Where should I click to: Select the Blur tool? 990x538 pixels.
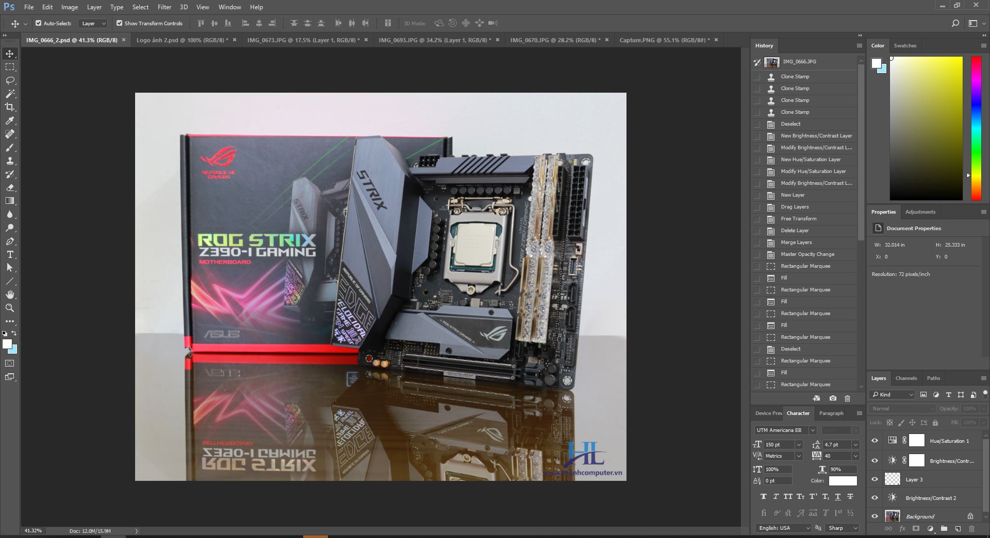coord(10,215)
